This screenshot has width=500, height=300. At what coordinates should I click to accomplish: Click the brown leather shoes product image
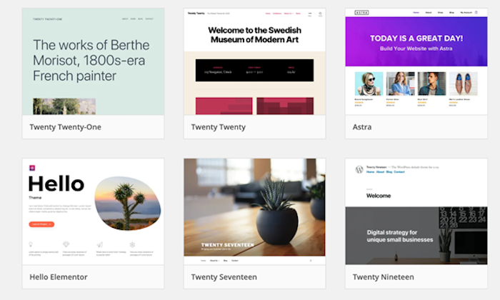point(464,84)
